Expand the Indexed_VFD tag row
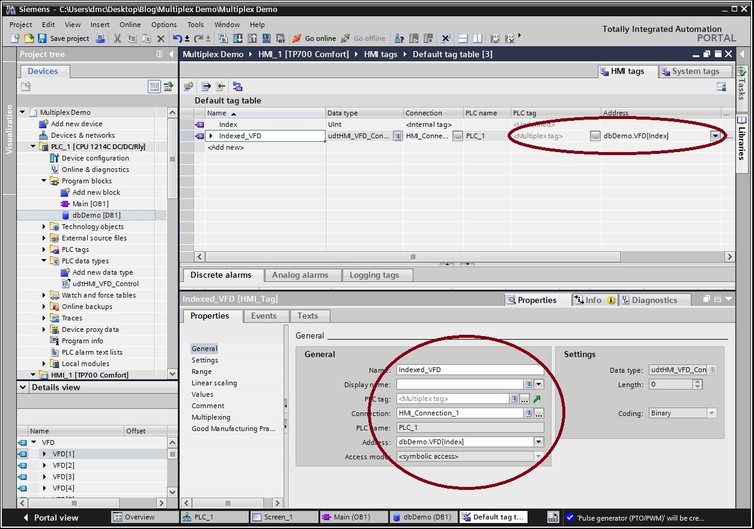 coord(211,136)
